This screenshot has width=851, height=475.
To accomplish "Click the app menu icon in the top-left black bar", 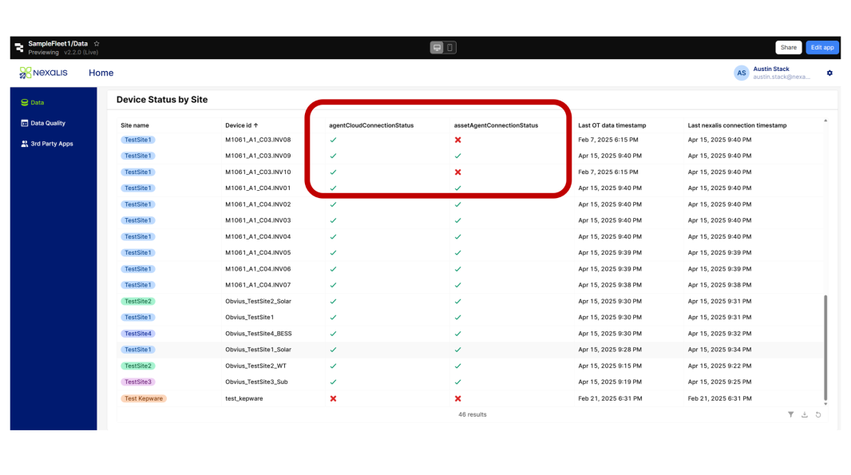I will click(x=19, y=48).
